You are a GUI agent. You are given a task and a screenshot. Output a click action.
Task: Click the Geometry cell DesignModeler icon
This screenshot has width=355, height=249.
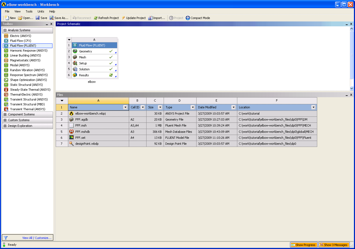tap(75, 51)
